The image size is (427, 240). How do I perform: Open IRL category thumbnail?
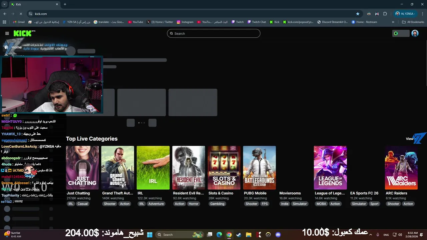pyautogui.click(x=153, y=168)
